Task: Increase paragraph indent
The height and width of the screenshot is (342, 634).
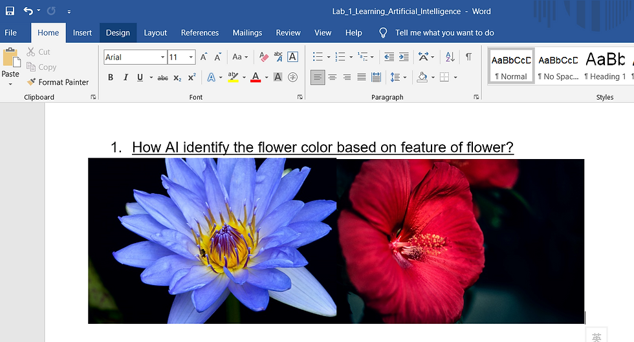Action: point(404,57)
